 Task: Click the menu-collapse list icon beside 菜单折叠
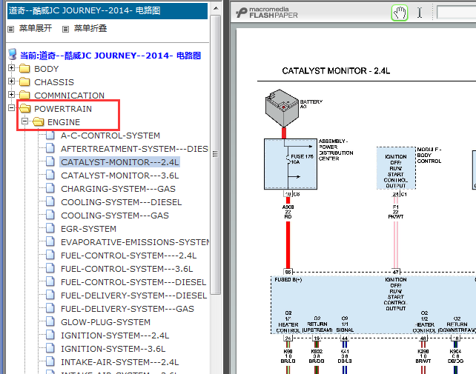click(x=65, y=29)
